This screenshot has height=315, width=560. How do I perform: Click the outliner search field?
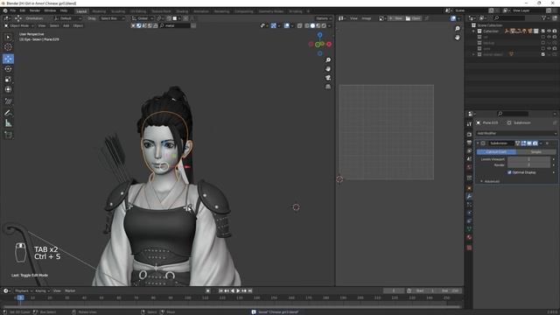click(509, 17)
